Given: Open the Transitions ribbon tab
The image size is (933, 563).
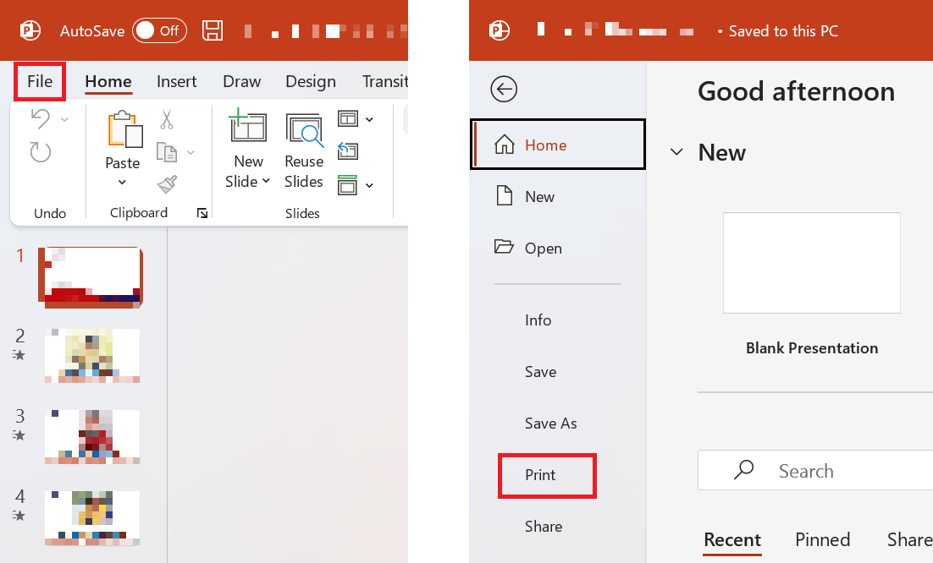Looking at the screenshot, I should pyautogui.click(x=385, y=81).
